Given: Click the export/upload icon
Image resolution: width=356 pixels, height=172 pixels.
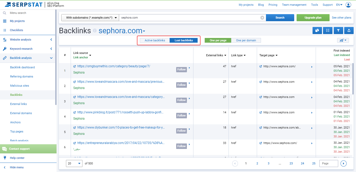Looking at the screenshot, I should click(x=349, y=30).
